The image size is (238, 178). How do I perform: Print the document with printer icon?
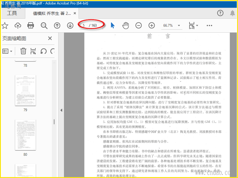[31, 26]
